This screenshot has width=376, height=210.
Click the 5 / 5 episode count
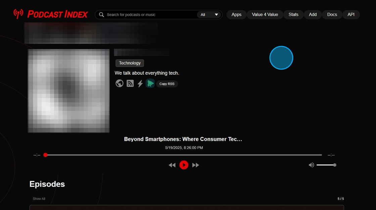340,199
